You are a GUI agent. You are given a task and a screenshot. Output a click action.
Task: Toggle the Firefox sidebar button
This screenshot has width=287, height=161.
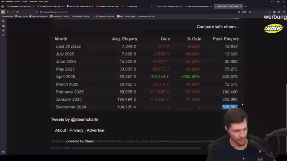click(3, 12)
